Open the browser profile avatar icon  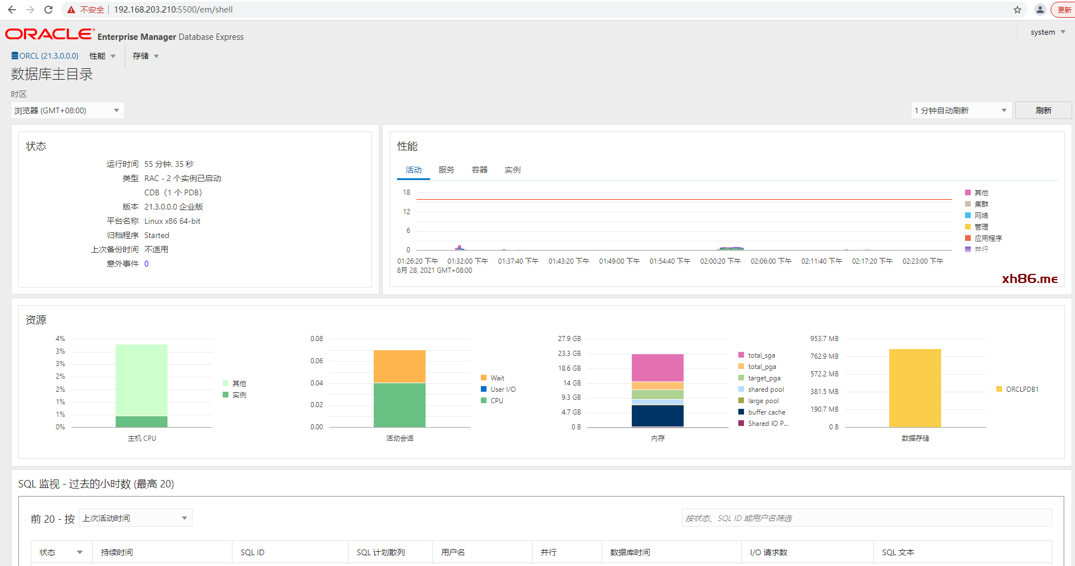1040,10
